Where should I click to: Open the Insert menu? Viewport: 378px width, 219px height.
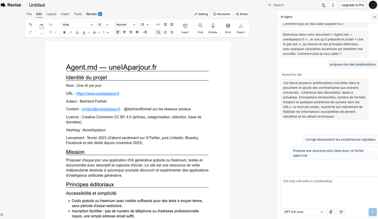pos(65,14)
